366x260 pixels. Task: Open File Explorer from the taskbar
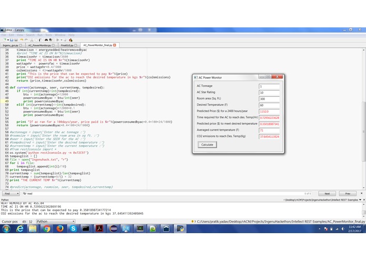tap(33, 229)
